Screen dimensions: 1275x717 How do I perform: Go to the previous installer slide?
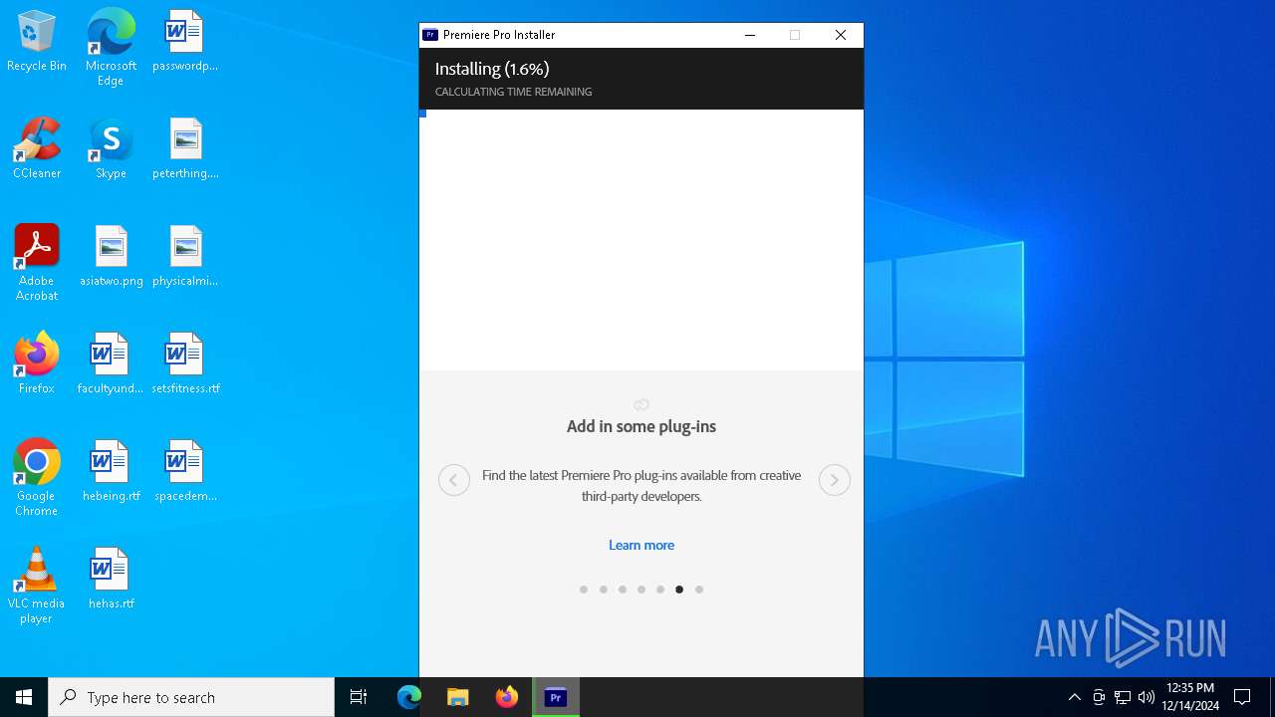point(454,480)
